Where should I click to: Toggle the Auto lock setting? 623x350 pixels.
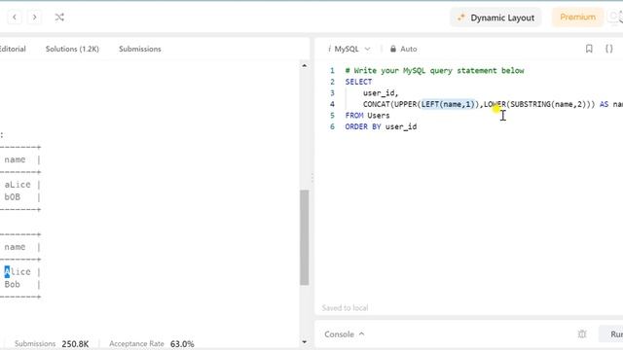(x=403, y=49)
